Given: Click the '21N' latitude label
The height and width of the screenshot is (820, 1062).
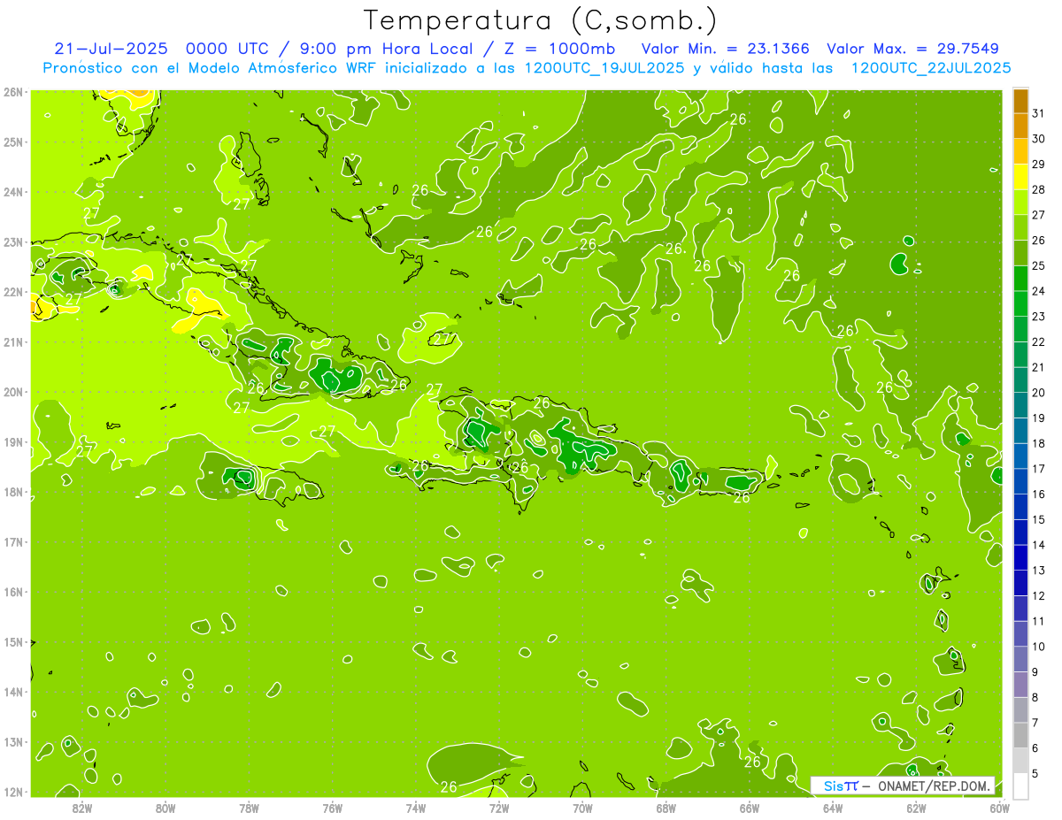Looking at the screenshot, I should click(12, 341).
